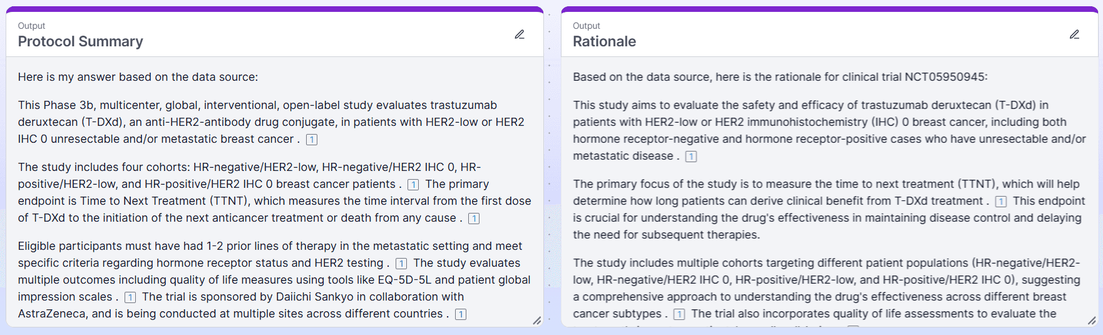Open citation after 'HER2 testing'
This screenshot has width=1103, height=335.
pos(401,264)
